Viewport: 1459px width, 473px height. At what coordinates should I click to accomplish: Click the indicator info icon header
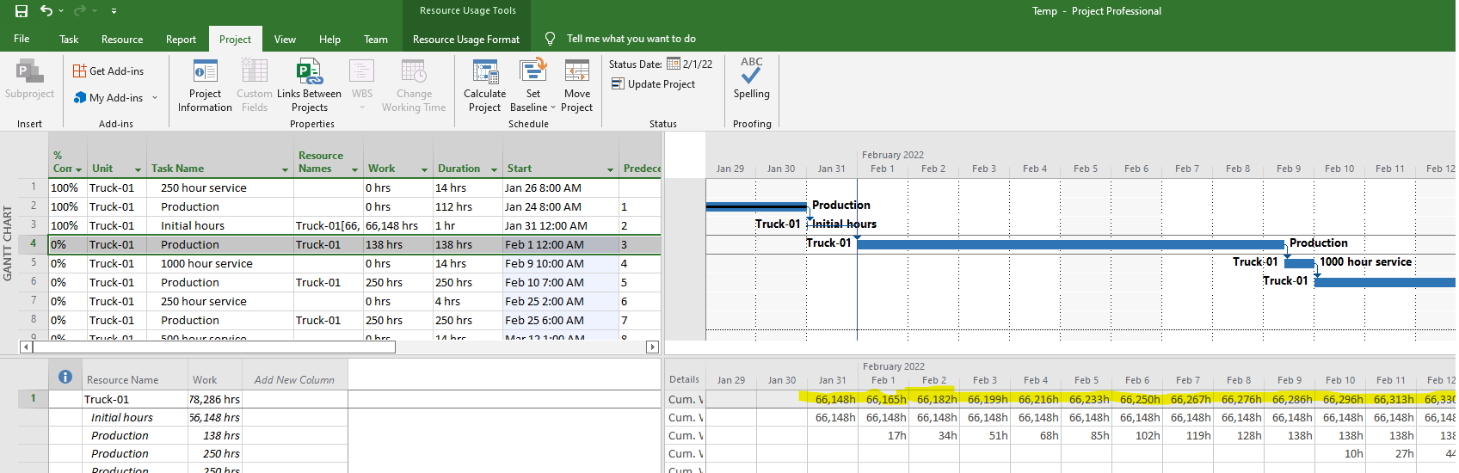[65, 377]
